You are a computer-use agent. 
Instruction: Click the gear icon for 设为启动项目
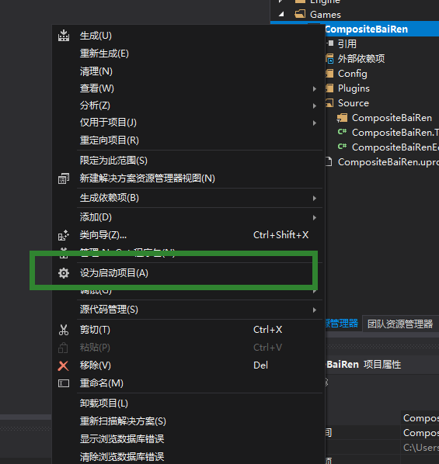pyautogui.click(x=64, y=273)
